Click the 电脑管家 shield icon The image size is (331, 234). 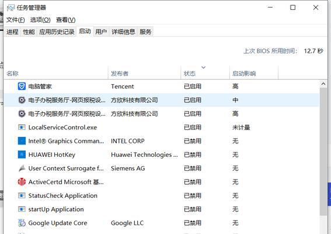pyautogui.click(x=22, y=87)
